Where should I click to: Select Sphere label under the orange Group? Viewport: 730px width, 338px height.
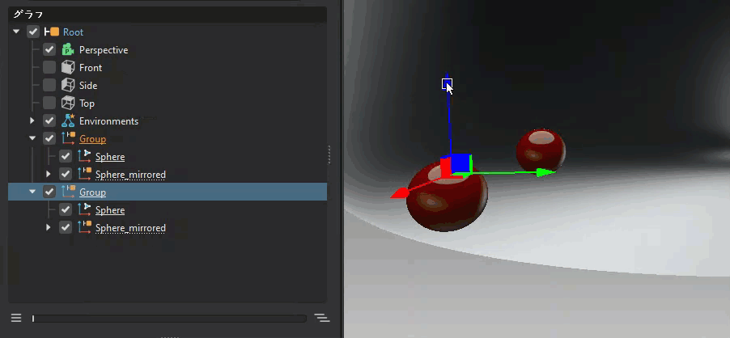coord(110,157)
